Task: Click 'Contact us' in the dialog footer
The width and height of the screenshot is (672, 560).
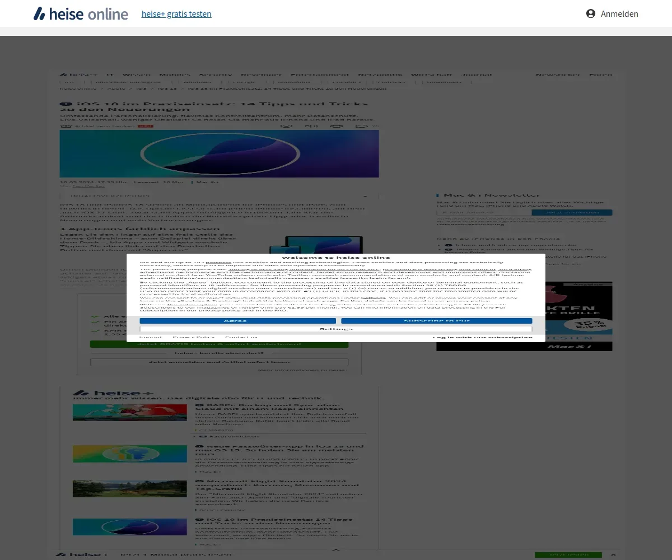Action: [x=241, y=337]
